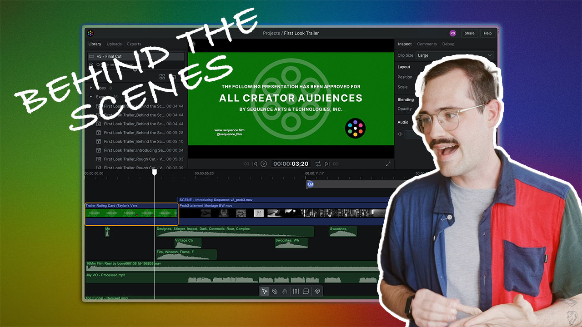Switch to the Uploads tab

coord(114,44)
